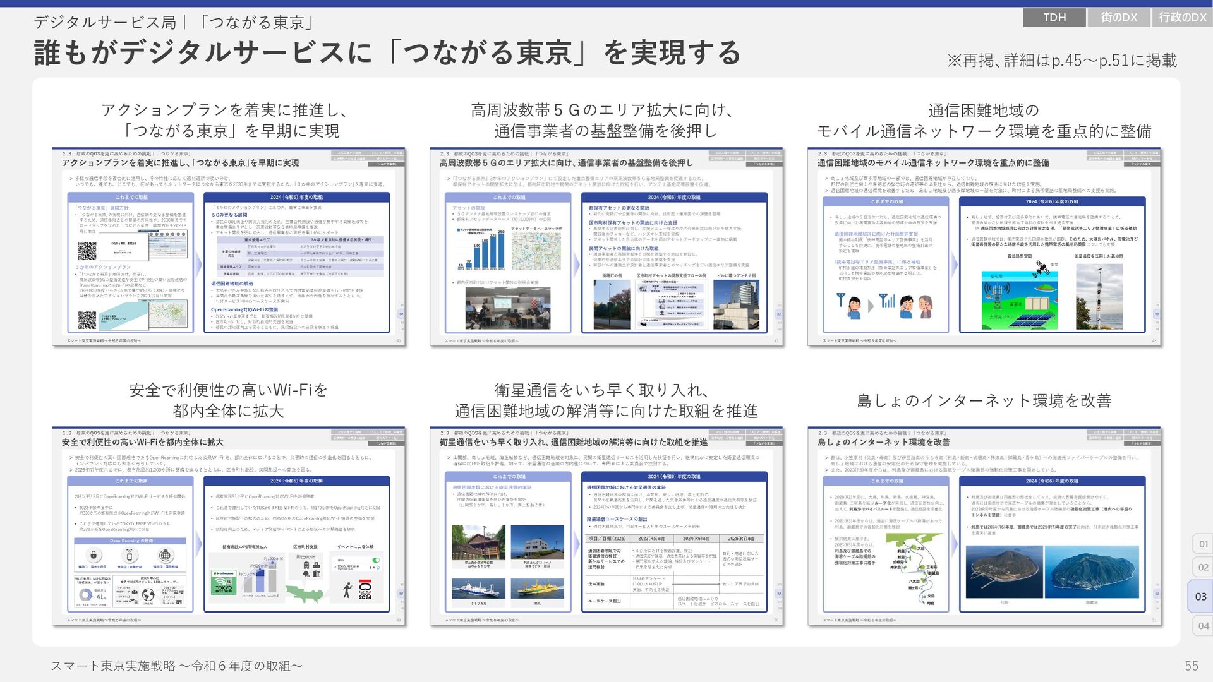Open the 島しょのインターネット slide thumbnail
1213x682 pixels.
(x=984, y=526)
